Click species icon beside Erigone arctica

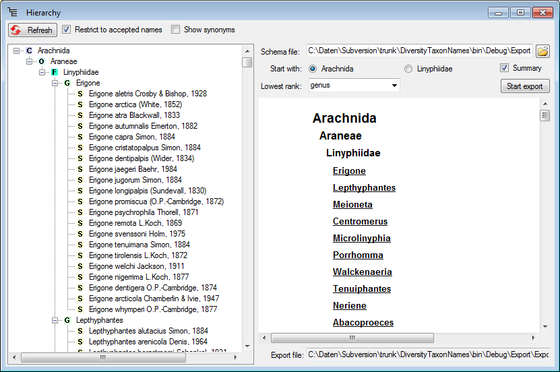[80, 104]
